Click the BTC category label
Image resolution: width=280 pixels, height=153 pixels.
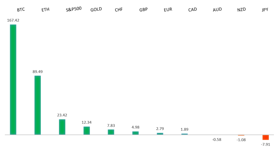tap(21, 10)
